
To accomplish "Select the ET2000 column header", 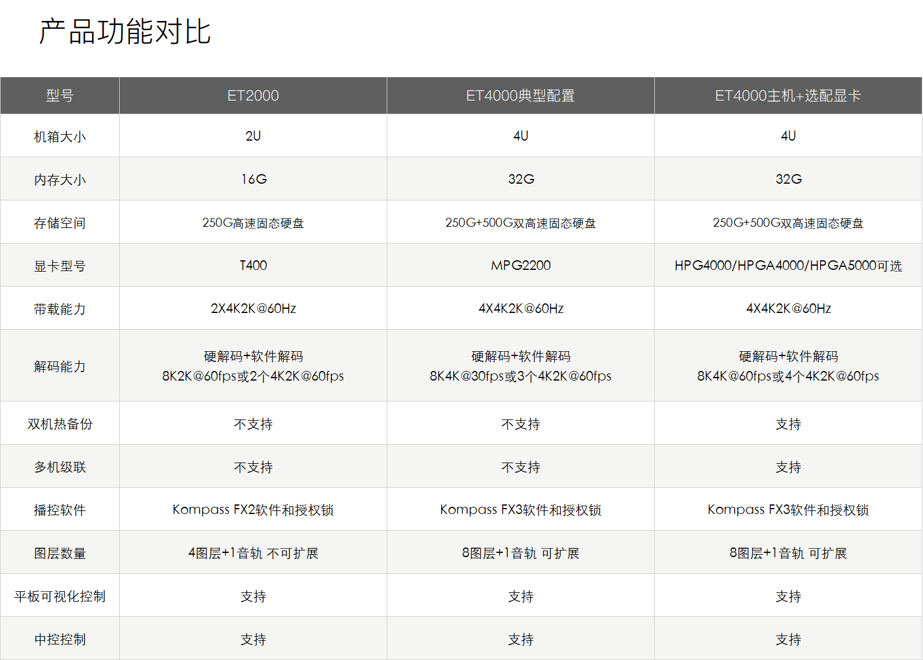I will coord(253,96).
